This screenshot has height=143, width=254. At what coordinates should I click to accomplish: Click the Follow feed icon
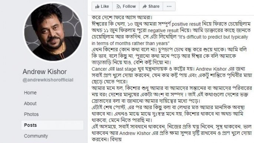(x=119, y=6)
